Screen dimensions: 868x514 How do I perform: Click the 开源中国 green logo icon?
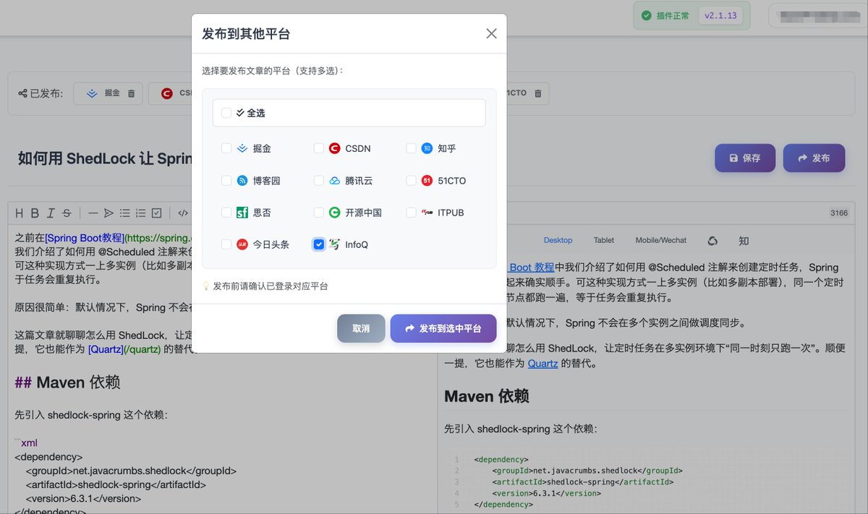[x=334, y=213]
